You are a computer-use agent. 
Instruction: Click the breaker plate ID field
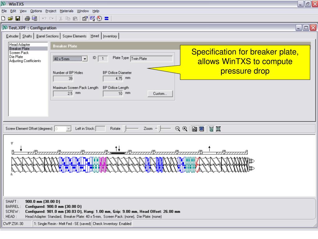point(103,59)
